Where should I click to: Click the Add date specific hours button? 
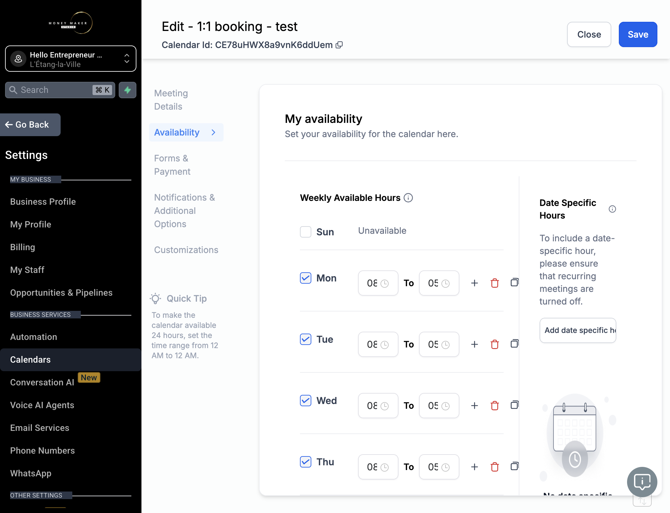point(578,330)
